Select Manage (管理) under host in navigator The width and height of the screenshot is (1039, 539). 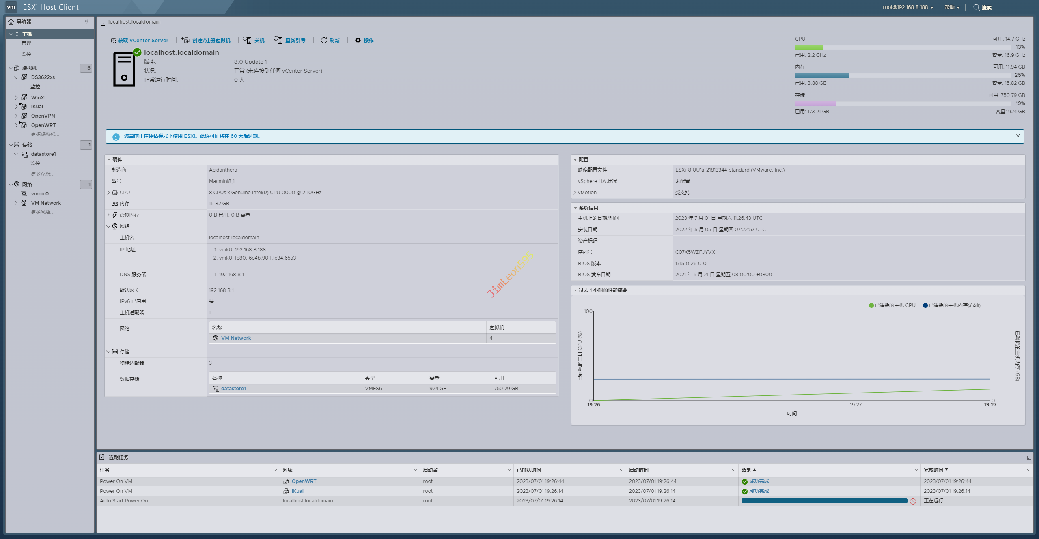26,43
